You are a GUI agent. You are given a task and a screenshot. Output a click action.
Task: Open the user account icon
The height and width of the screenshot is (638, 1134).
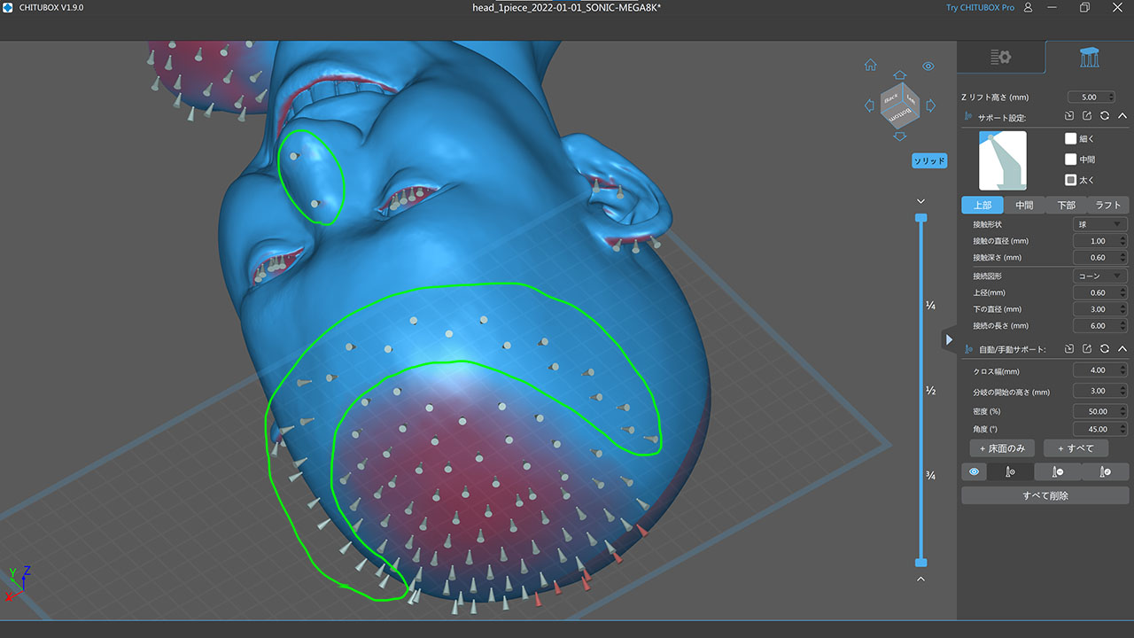[1029, 8]
